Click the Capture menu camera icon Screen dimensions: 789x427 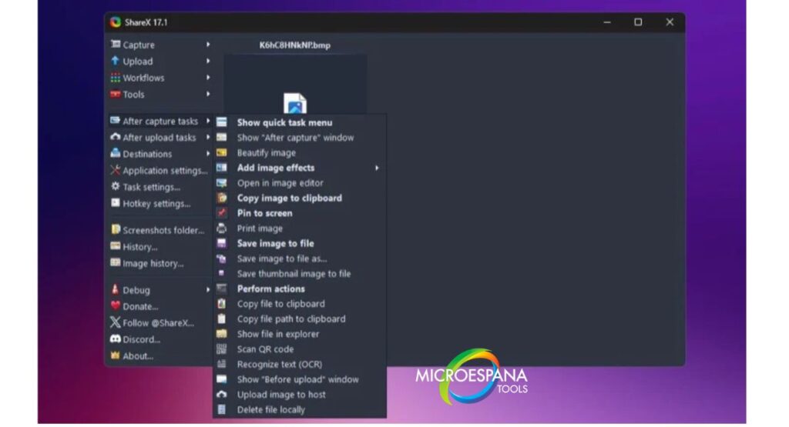coord(116,44)
